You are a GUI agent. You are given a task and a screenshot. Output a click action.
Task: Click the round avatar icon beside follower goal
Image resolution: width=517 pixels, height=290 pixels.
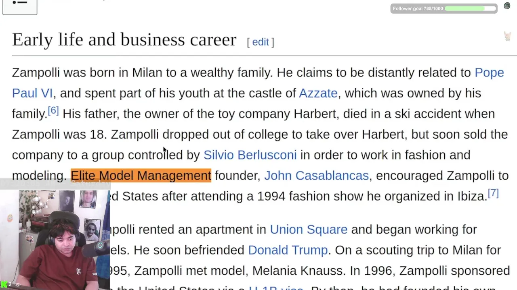(507, 6)
